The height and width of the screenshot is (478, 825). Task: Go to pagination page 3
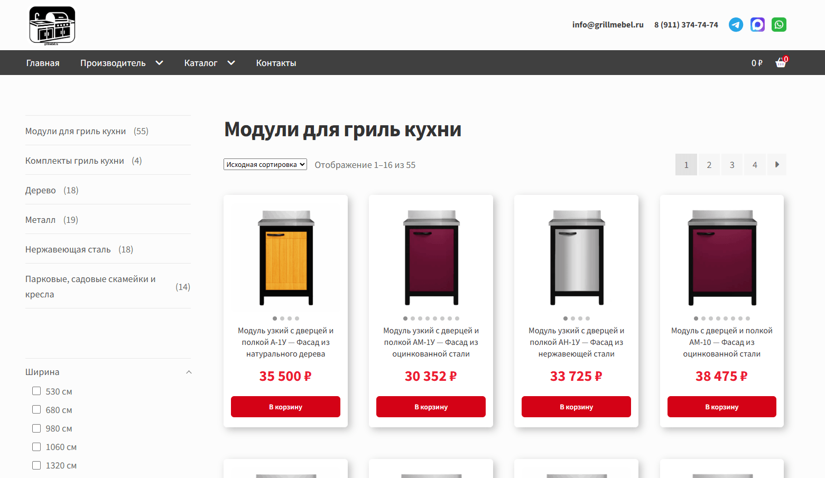pyautogui.click(x=732, y=165)
